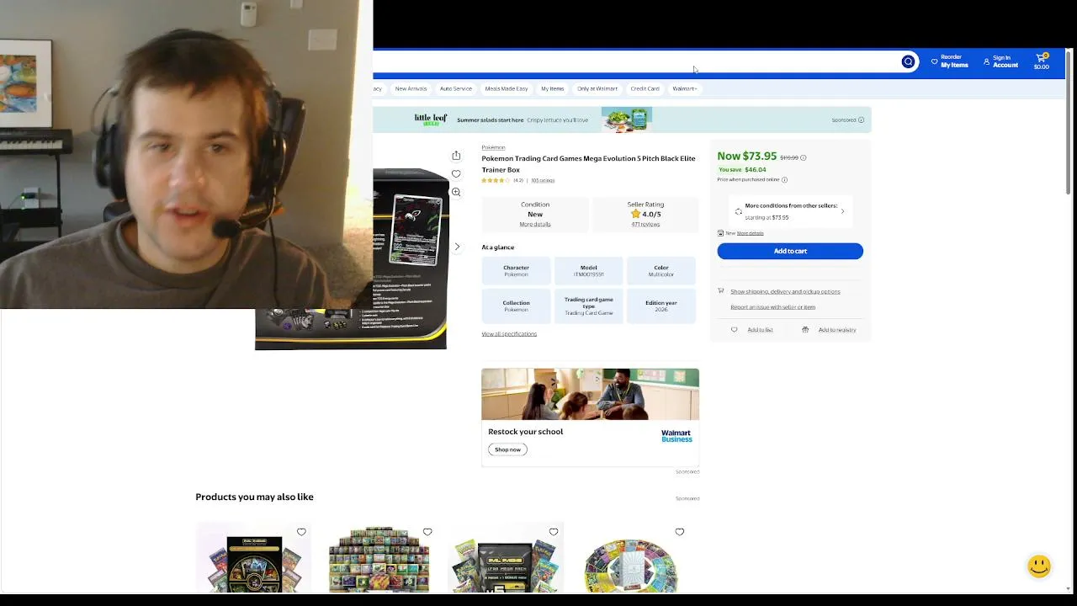Screen dimensions: 1077x606
Task: Heart the second recommended product card
Action: [x=427, y=532]
